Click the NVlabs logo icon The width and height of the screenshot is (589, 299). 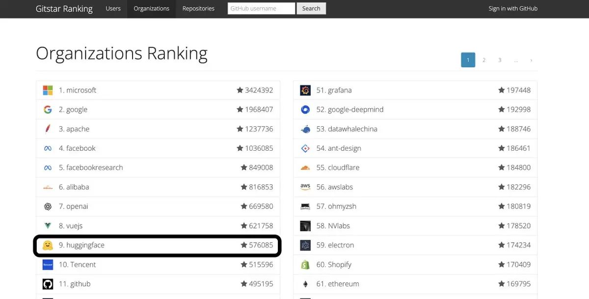click(305, 226)
